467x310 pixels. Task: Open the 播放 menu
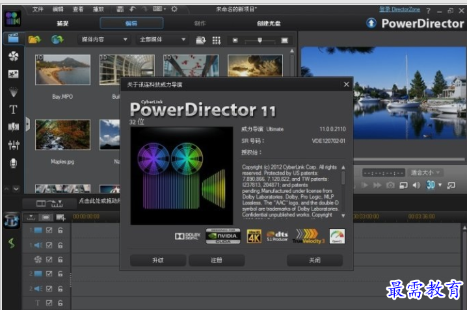coord(98,9)
